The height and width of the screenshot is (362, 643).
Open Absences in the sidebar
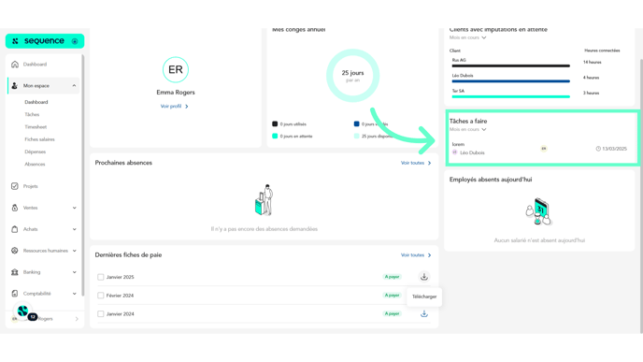(x=35, y=165)
